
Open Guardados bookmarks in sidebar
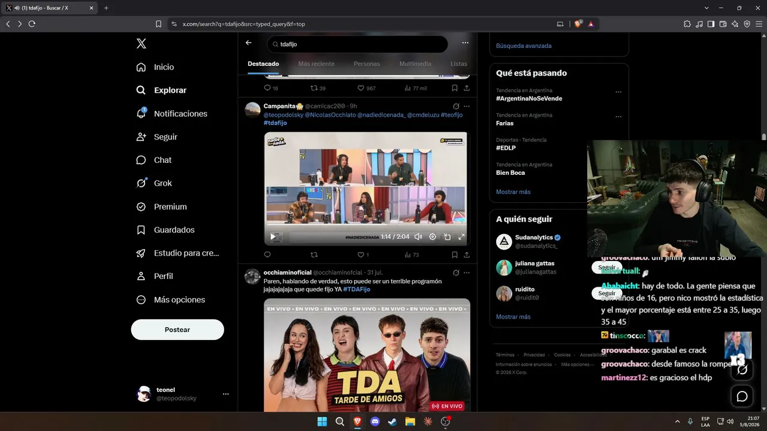click(165, 230)
